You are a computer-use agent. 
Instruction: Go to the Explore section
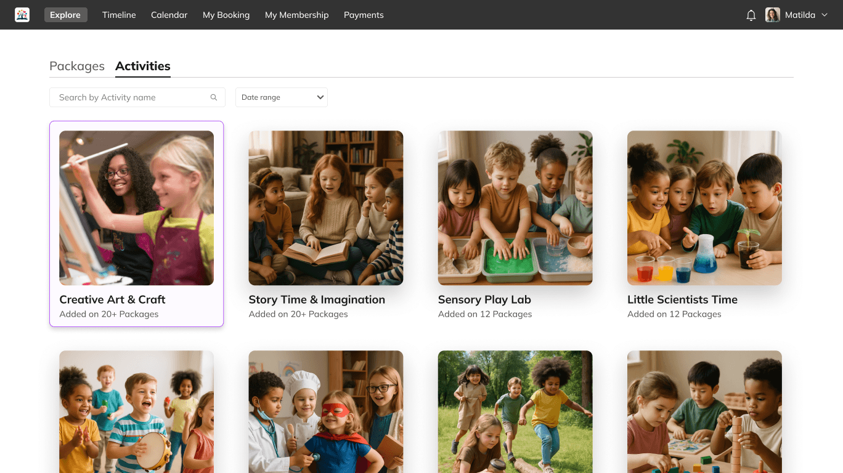pos(65,15)
